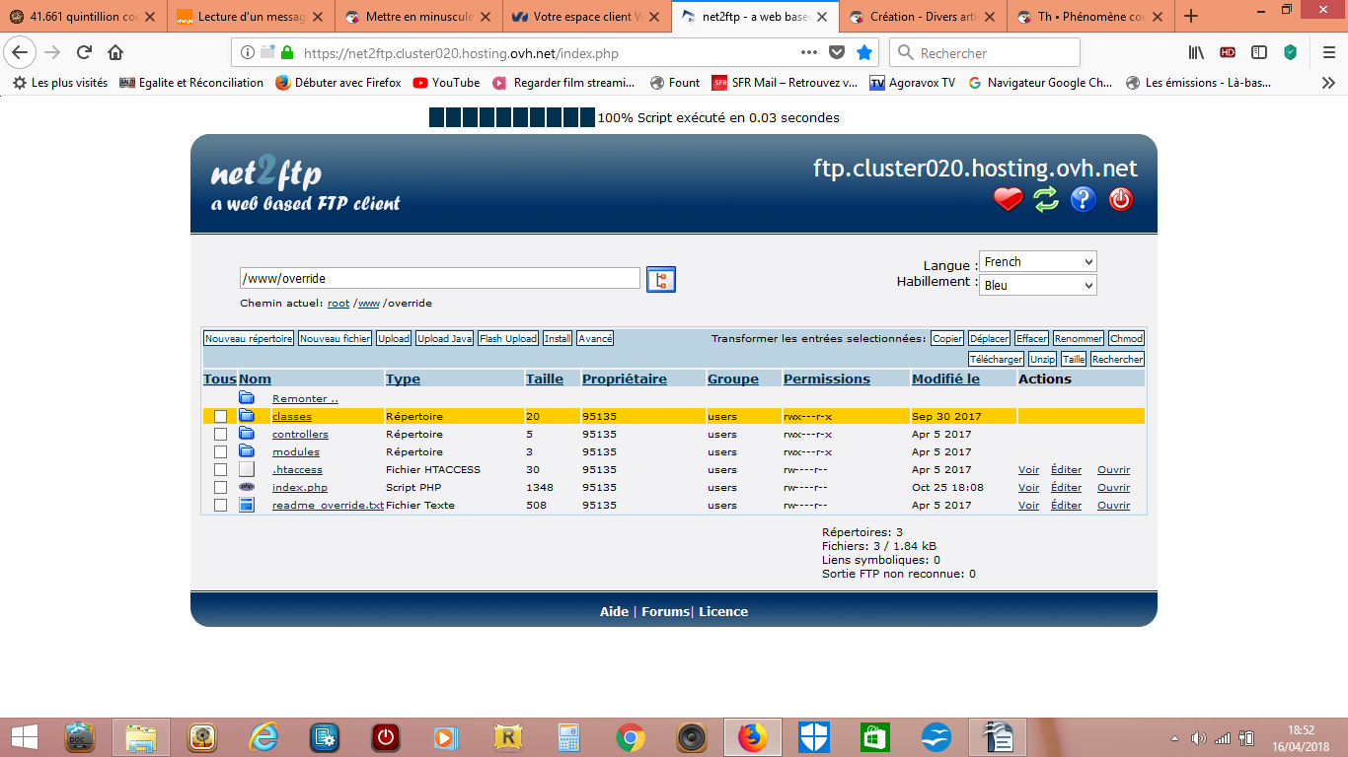1348x757 pixels.
Task: Check the box for readme_override.txt row
Action: (220, 505)
